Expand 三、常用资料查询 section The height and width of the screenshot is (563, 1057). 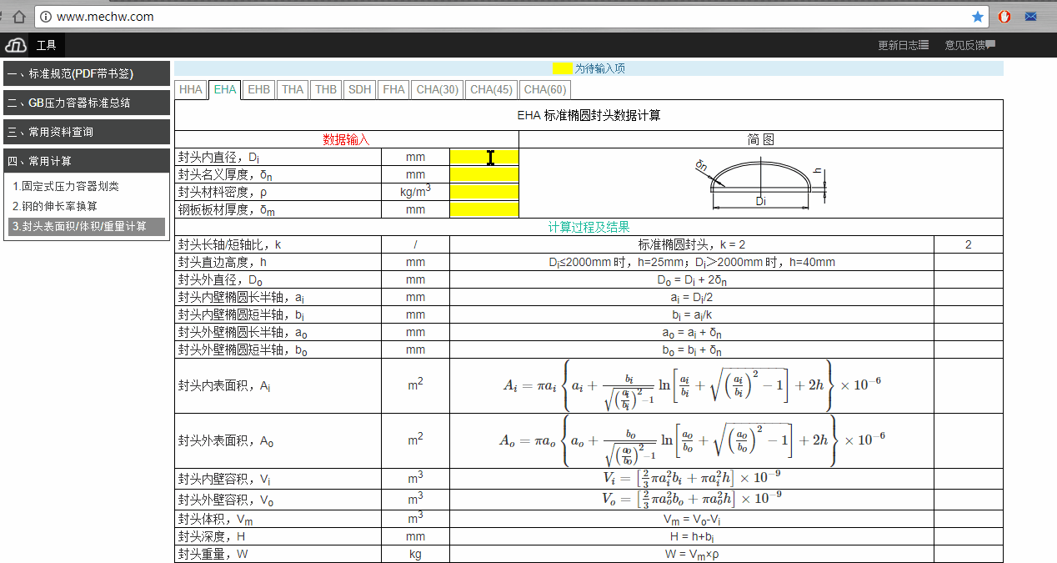[87, 132]
